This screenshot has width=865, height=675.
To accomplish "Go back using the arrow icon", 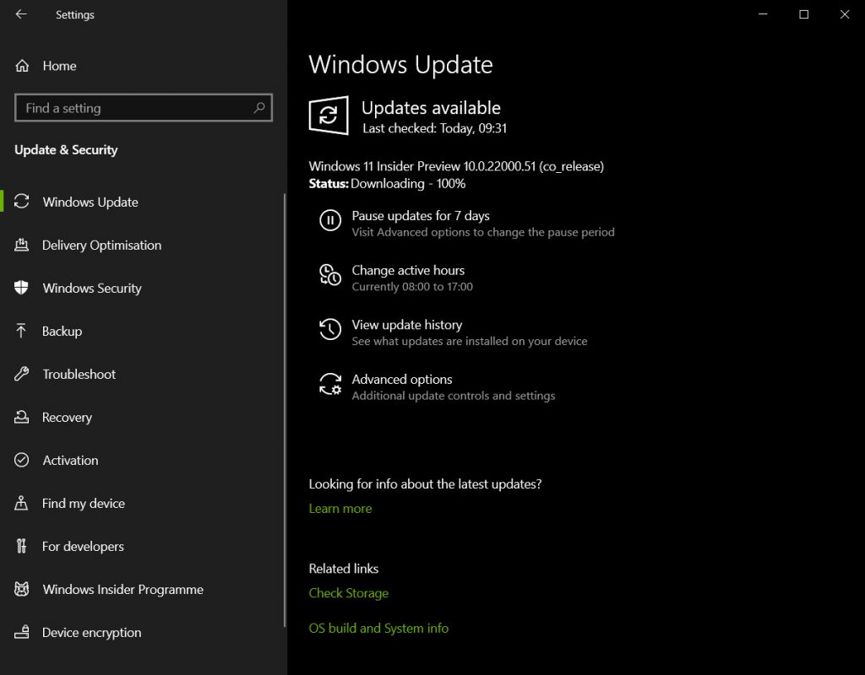I will (21, 14).
